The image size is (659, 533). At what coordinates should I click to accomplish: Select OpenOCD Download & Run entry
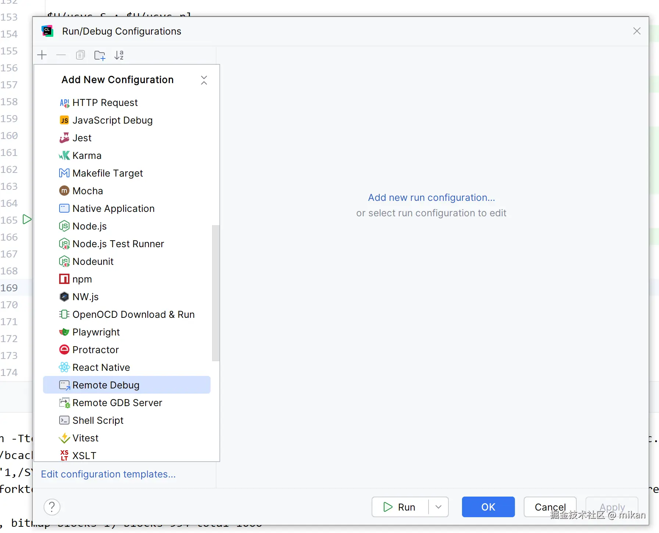127,315
